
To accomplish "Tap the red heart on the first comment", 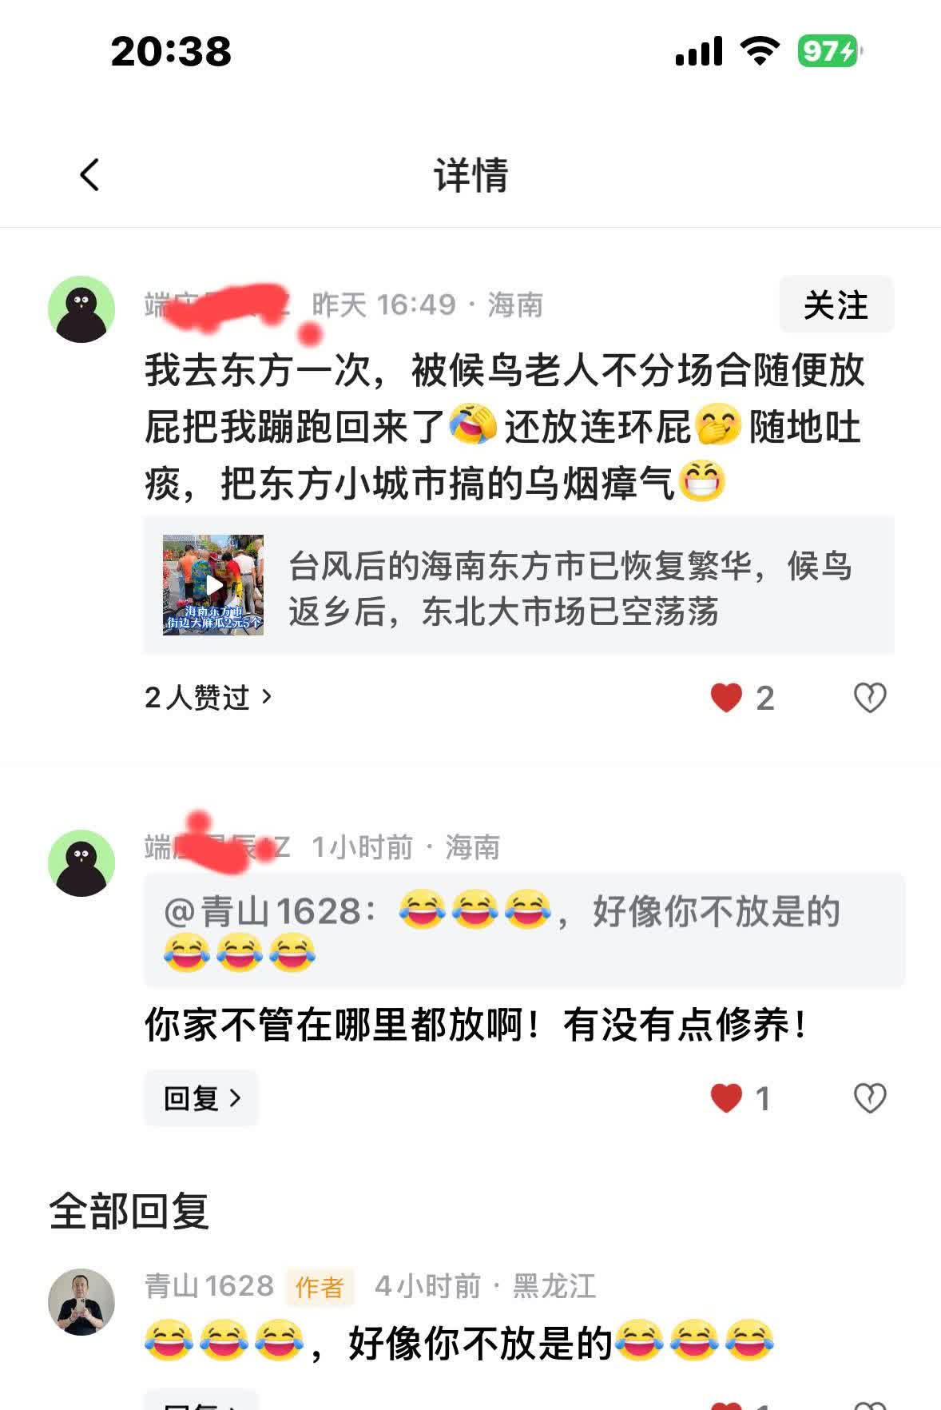I will click(726, 698).
